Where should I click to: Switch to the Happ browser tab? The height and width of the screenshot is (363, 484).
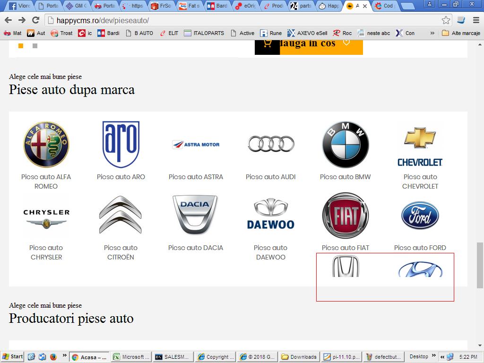(x=329, y=6)
